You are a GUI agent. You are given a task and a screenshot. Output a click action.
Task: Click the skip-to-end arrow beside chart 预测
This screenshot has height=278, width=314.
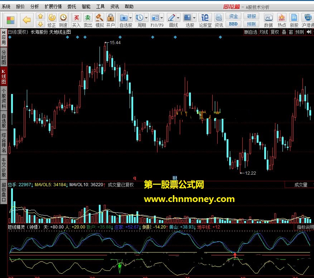point(309,32)
